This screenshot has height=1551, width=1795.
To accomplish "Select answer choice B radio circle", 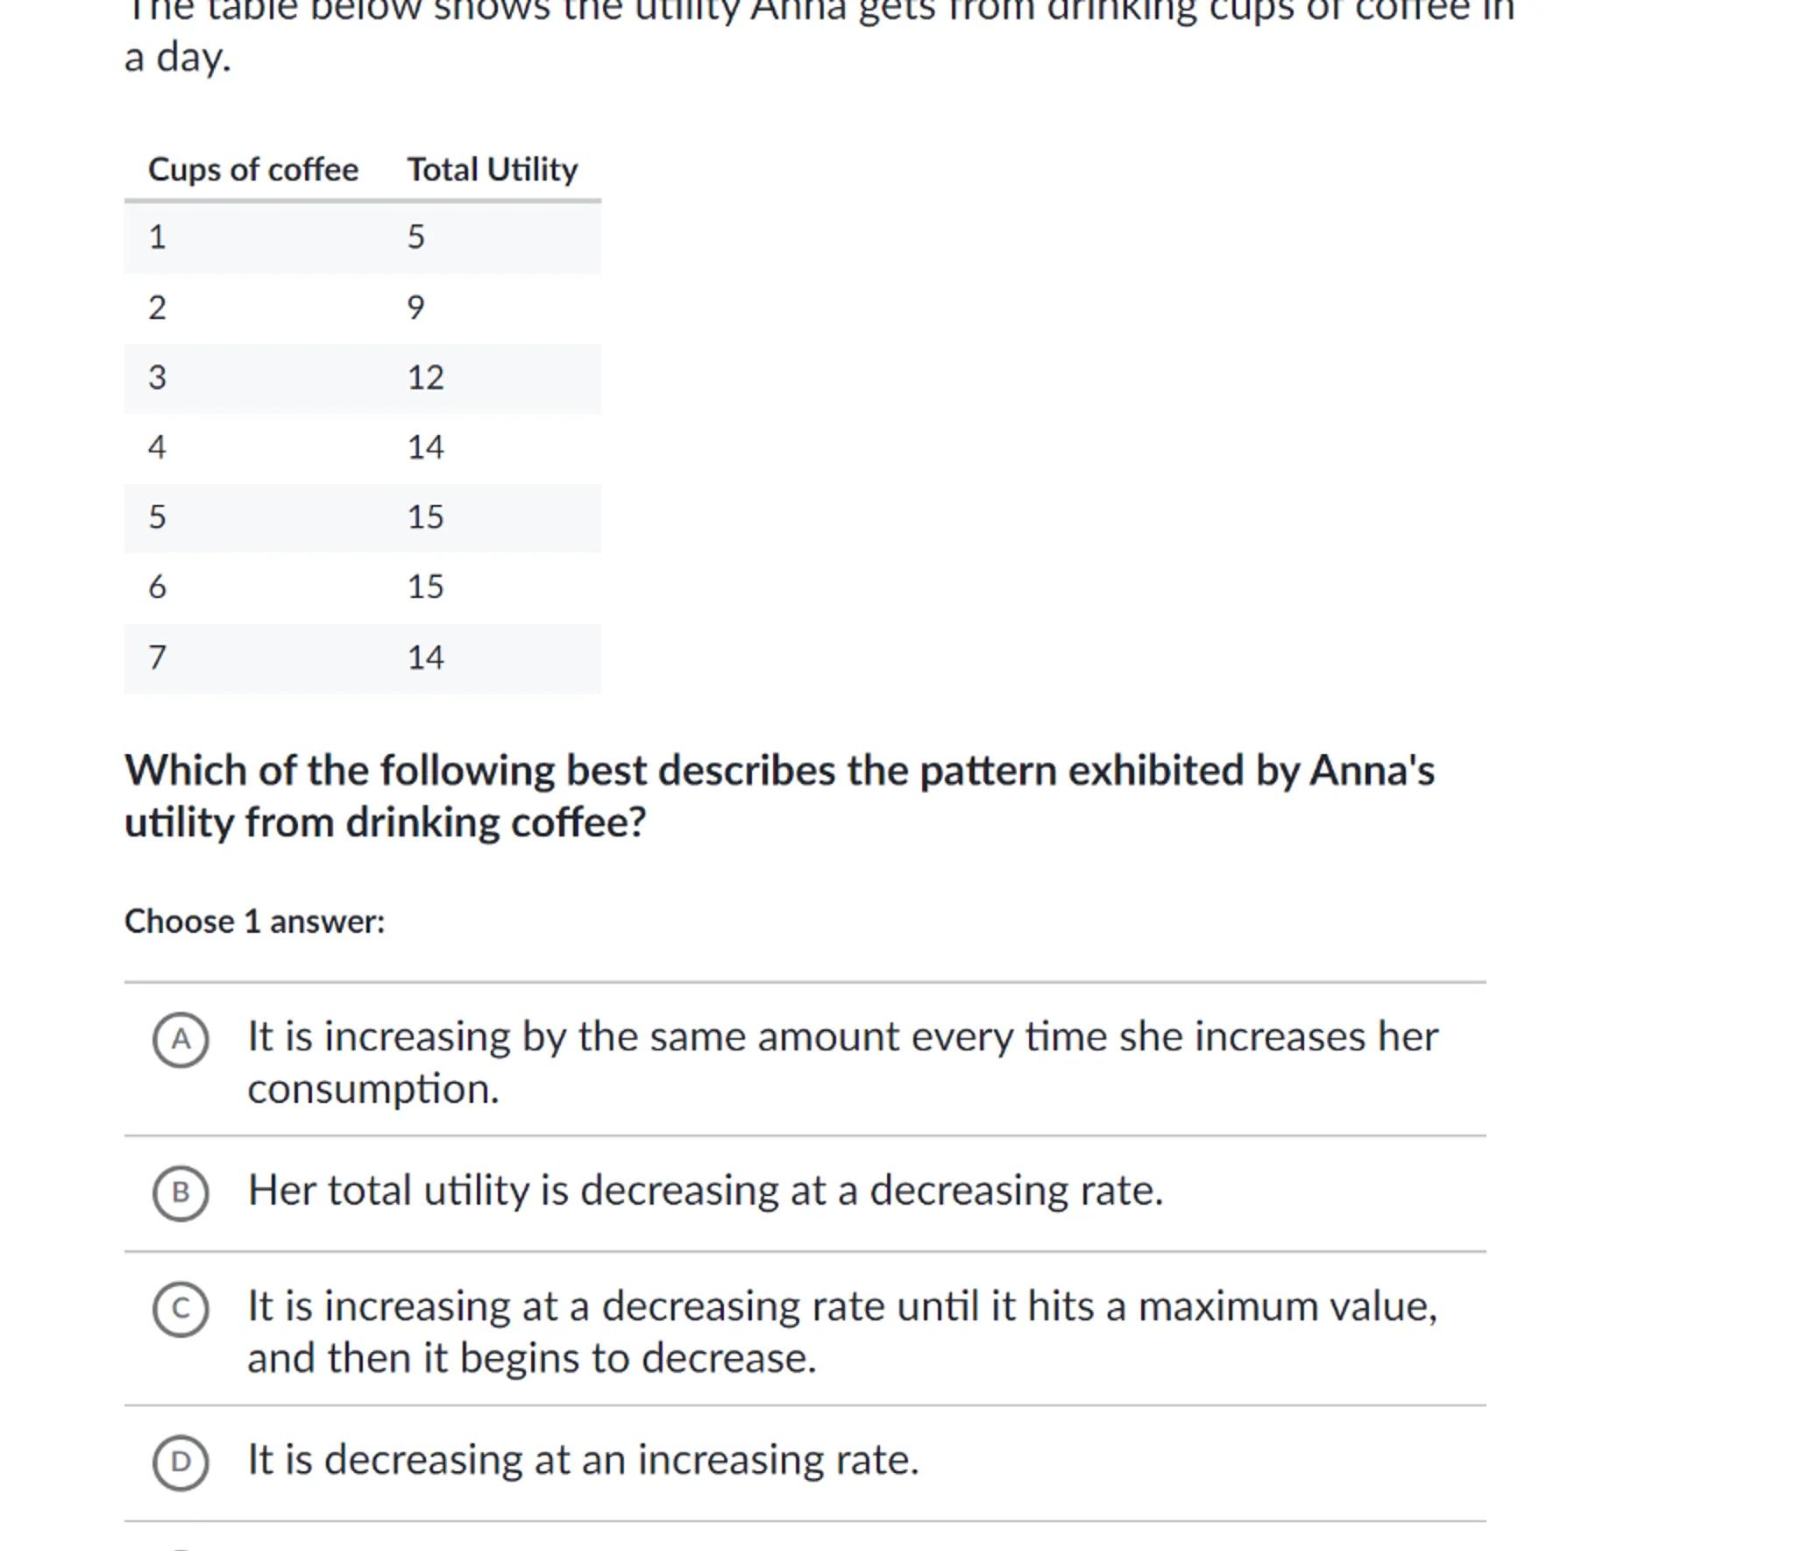I will tap(181, 1193).
